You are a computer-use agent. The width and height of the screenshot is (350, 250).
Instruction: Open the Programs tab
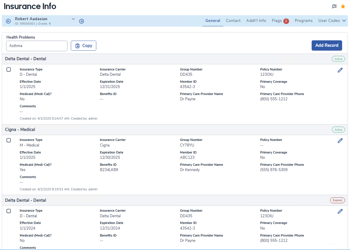click(303, 20)
